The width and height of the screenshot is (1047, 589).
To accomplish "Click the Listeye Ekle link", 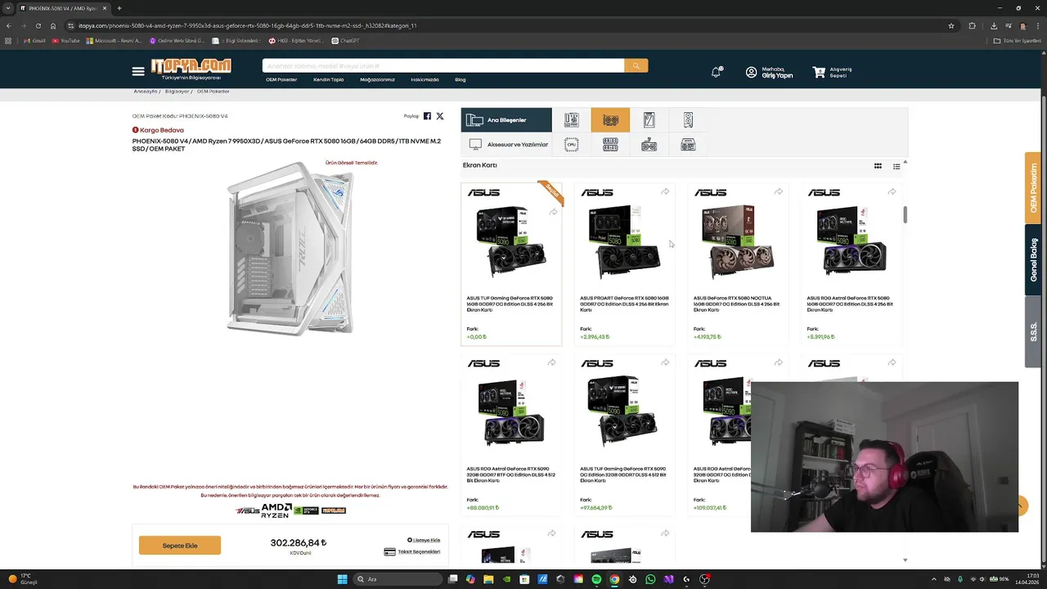I will coord(424,540).
